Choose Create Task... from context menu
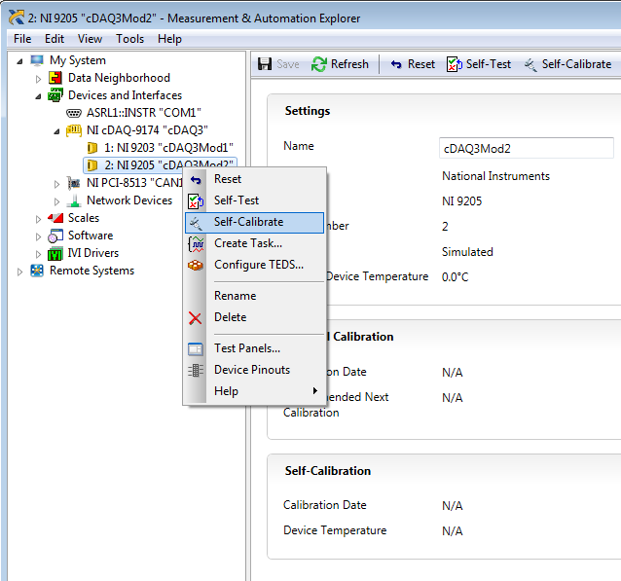 (254, 243)
